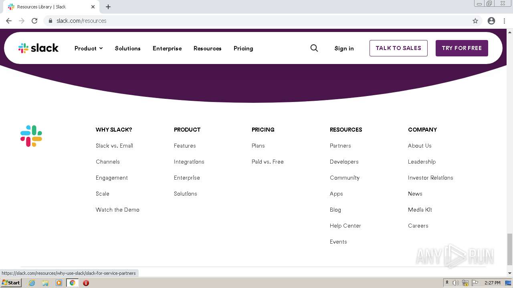Open the volume control in system tray
Viewport: 513px width, 288px height.
tap(456, 283)
